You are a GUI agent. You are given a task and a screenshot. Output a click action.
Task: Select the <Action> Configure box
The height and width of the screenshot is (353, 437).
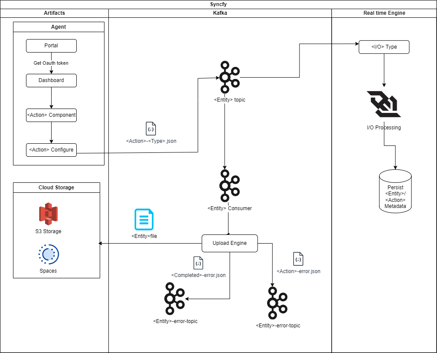pyautogui.click(x=51, y=150)
